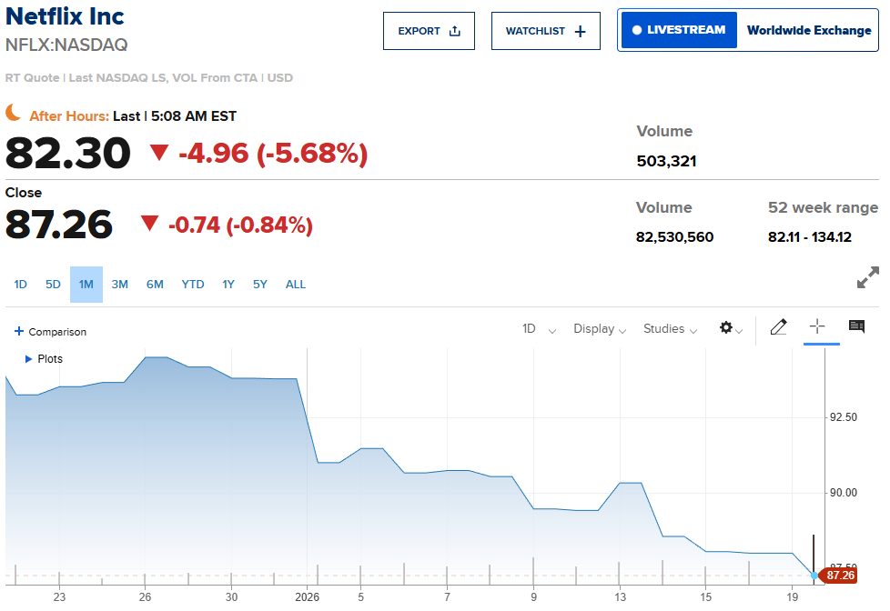Image resolution: width=890 pixels, height=611 pixels.
Task: Select the 1M time range tab
Action: click(x=86, y=285)
